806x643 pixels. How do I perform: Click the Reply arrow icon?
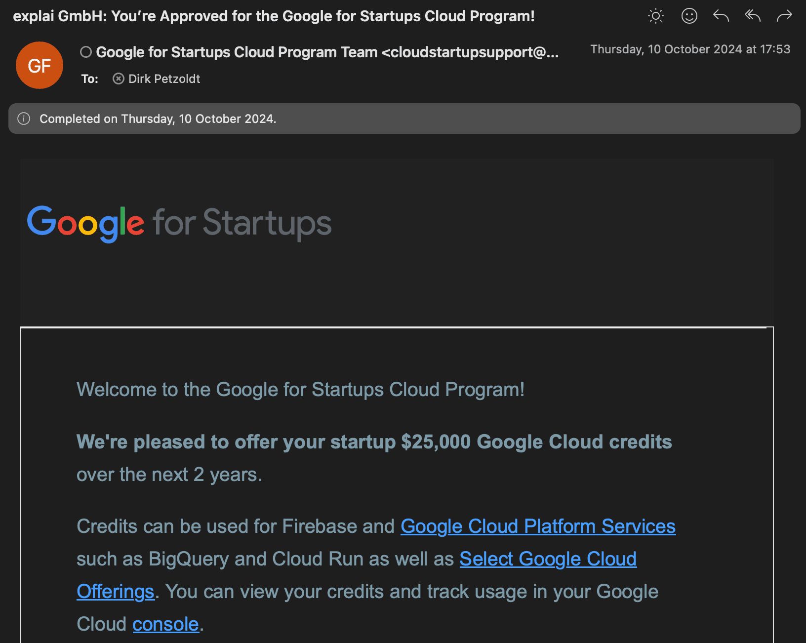pyautogui.click(x=721, y=16)
